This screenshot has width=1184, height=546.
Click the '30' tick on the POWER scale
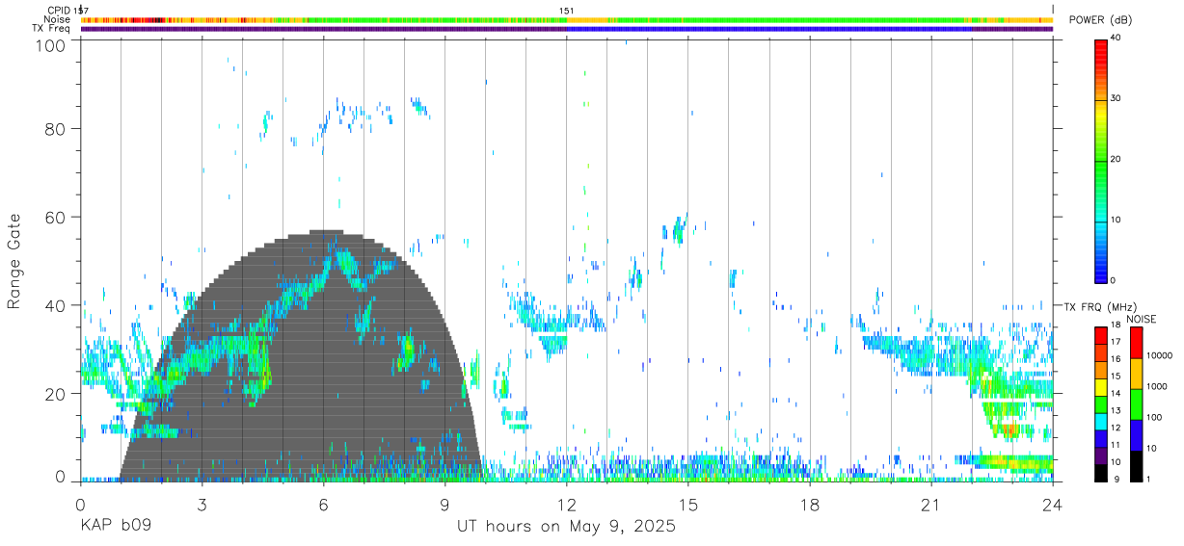[x=1117, y=99]
